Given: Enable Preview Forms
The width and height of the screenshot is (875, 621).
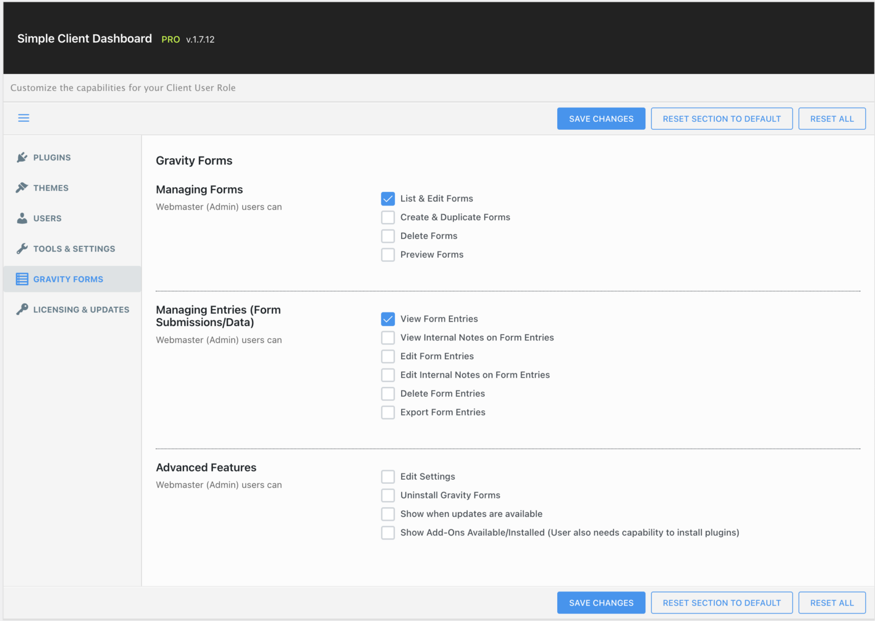Looking at the screenshot, I should pos(388,254).
